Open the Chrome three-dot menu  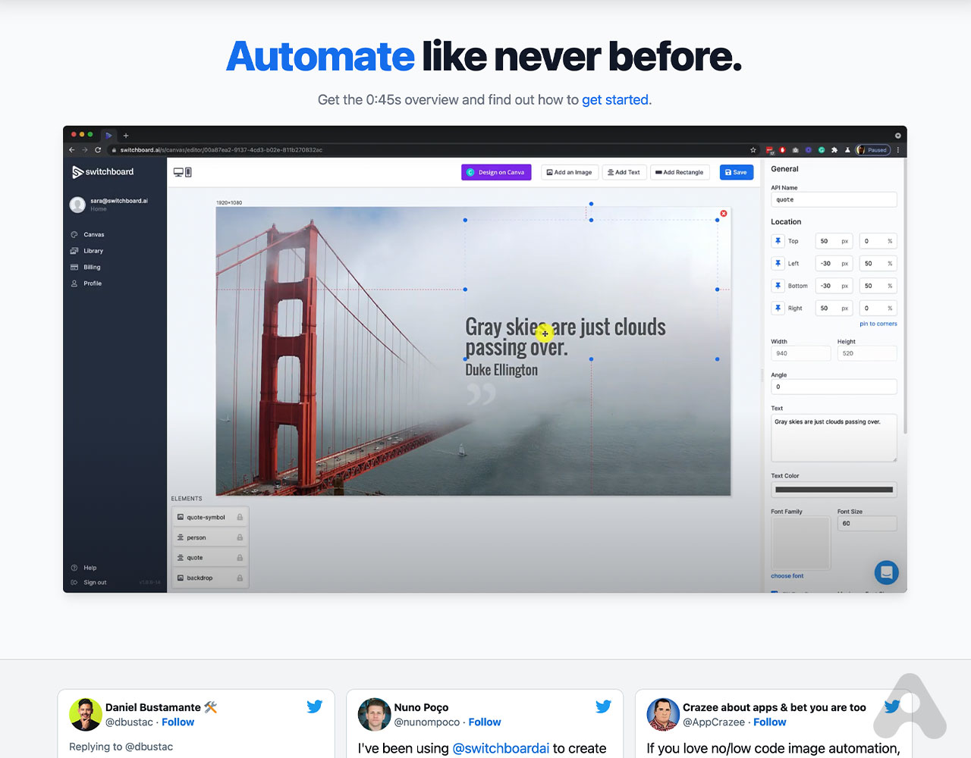[898, 150]
